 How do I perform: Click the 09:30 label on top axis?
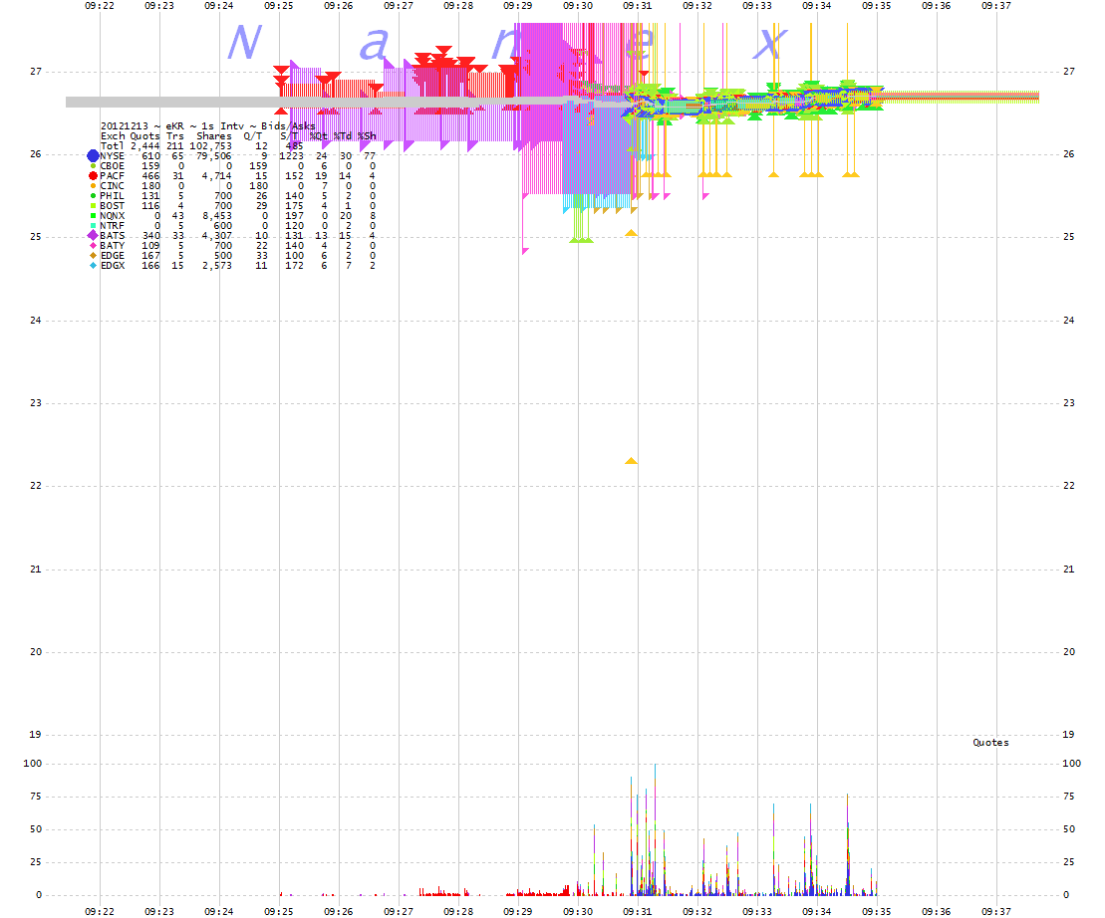578,6
